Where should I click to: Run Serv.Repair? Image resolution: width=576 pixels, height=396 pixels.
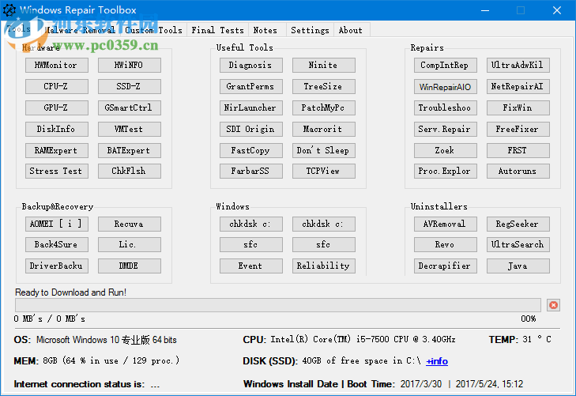445,129
